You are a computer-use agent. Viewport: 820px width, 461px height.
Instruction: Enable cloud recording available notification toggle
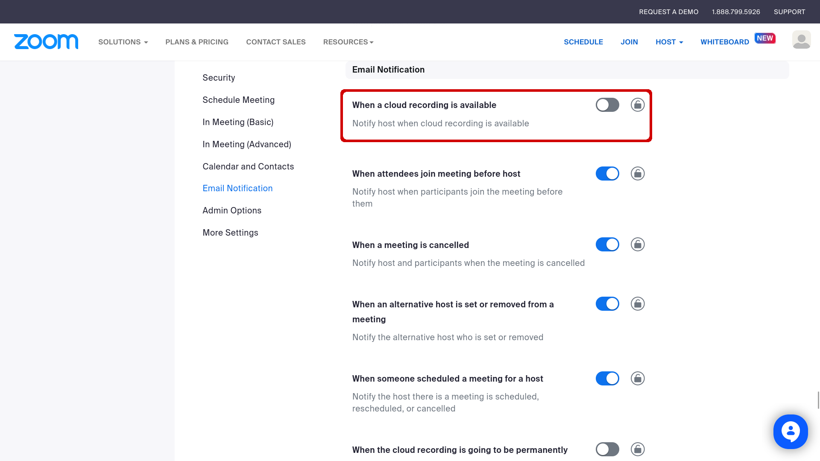(607, 105)
